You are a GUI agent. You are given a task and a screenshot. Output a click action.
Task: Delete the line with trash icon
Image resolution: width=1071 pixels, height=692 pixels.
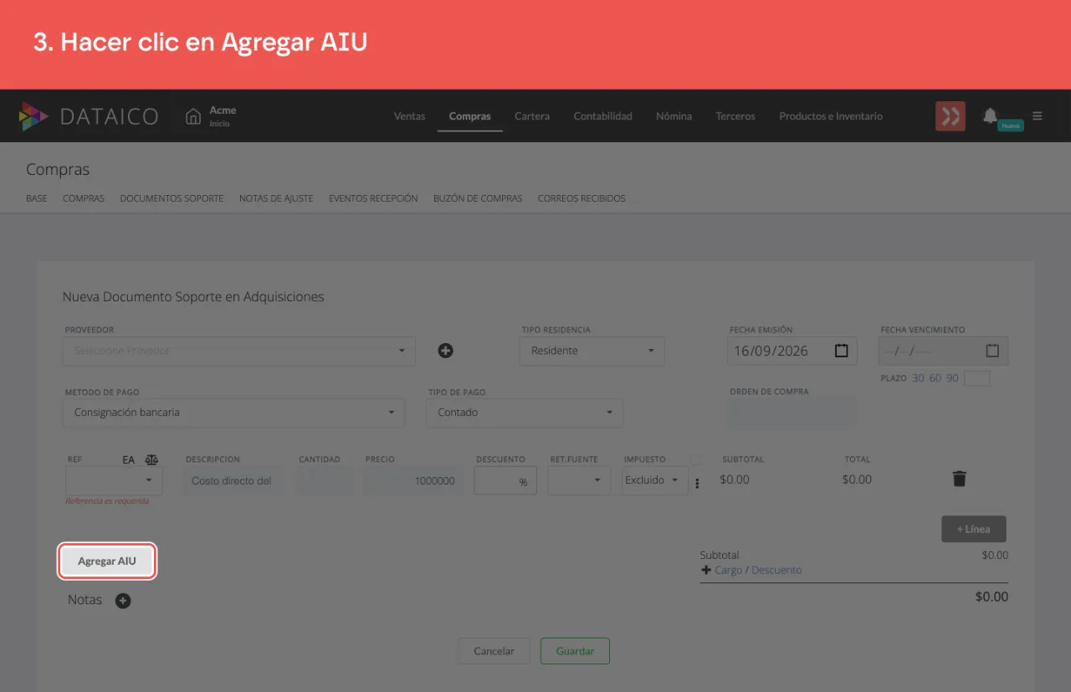[960, 479]
